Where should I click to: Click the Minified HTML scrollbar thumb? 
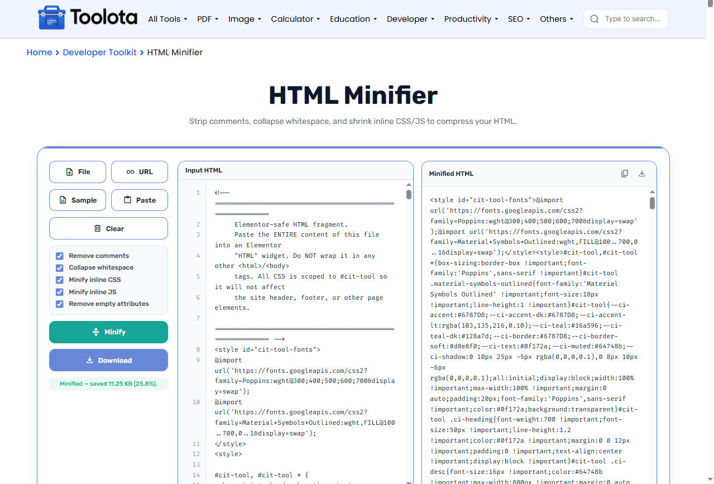[653, 203]
